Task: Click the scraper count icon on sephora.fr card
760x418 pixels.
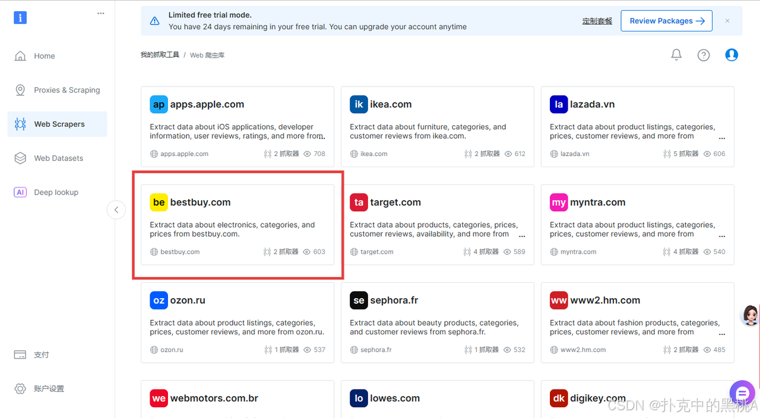Action: [x=467, y=350]
